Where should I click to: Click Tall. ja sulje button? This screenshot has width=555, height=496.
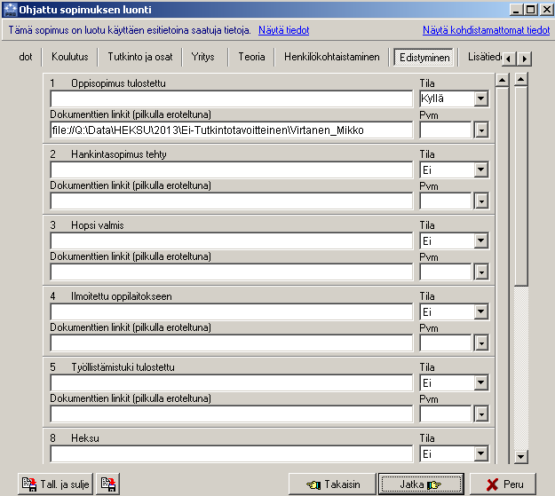[x=56, y=484]
